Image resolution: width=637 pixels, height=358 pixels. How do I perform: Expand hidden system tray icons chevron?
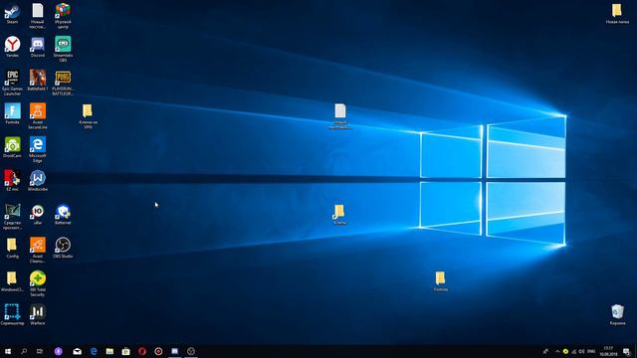pos(557,351)
